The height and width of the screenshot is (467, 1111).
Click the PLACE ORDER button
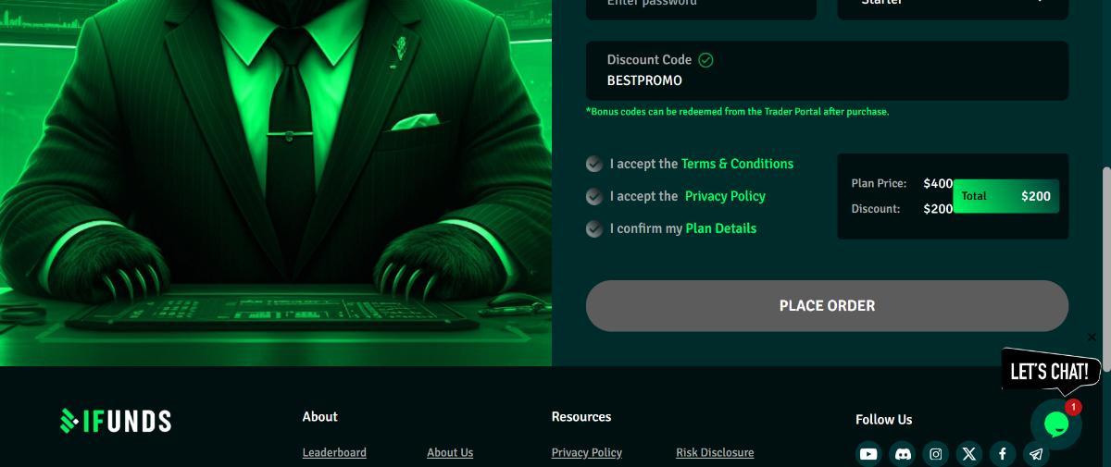(x=827, y=306)
